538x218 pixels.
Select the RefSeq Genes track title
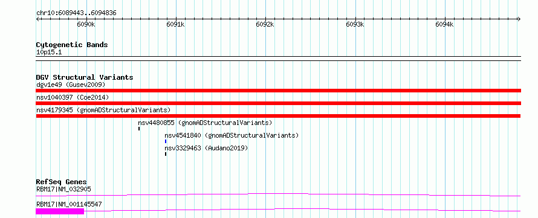coord(62,182)
